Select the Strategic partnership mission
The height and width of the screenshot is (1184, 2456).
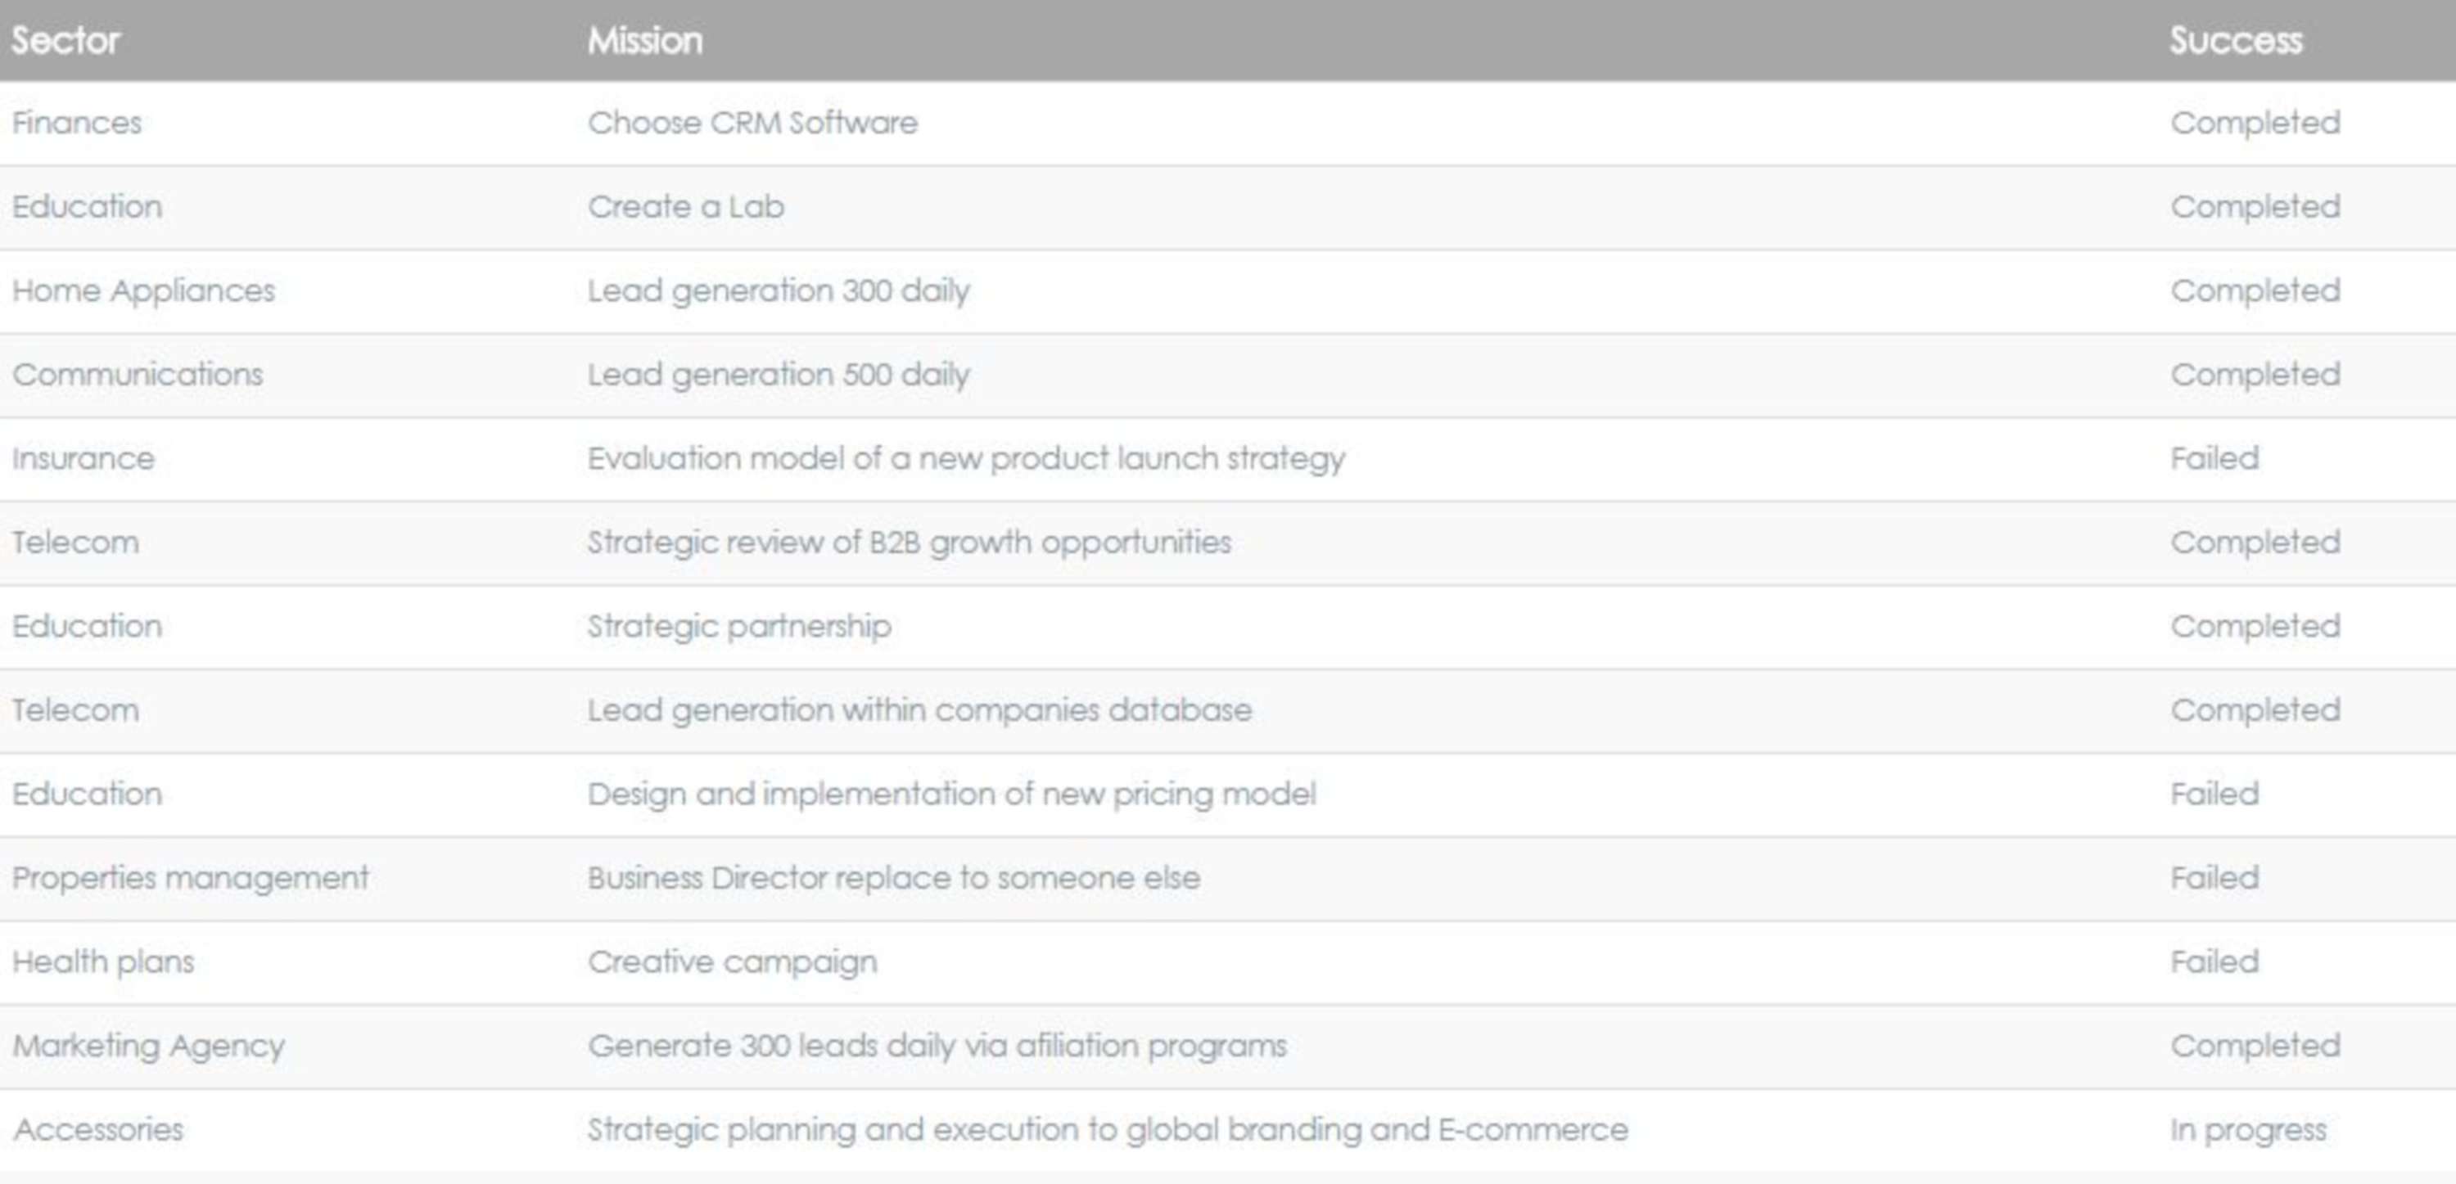(739, 626)
